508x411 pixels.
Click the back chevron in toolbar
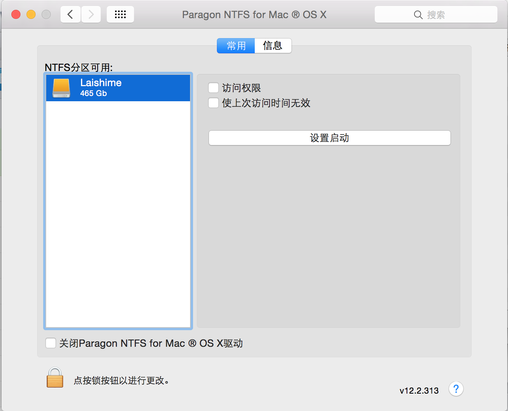70,15
